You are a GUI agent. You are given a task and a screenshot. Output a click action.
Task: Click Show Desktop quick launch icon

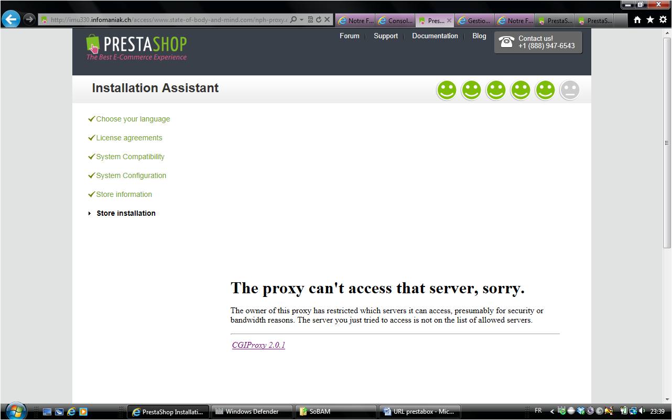[x=47, y=412]
